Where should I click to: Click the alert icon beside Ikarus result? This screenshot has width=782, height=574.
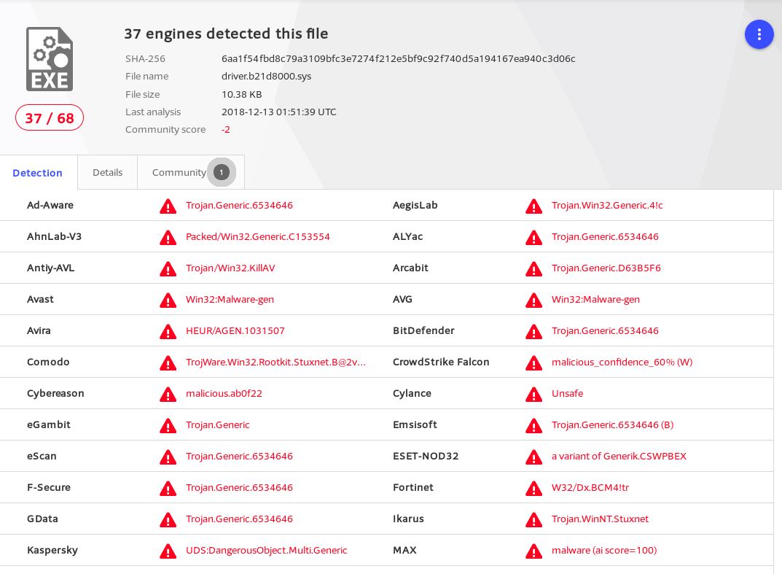point(533,520)
